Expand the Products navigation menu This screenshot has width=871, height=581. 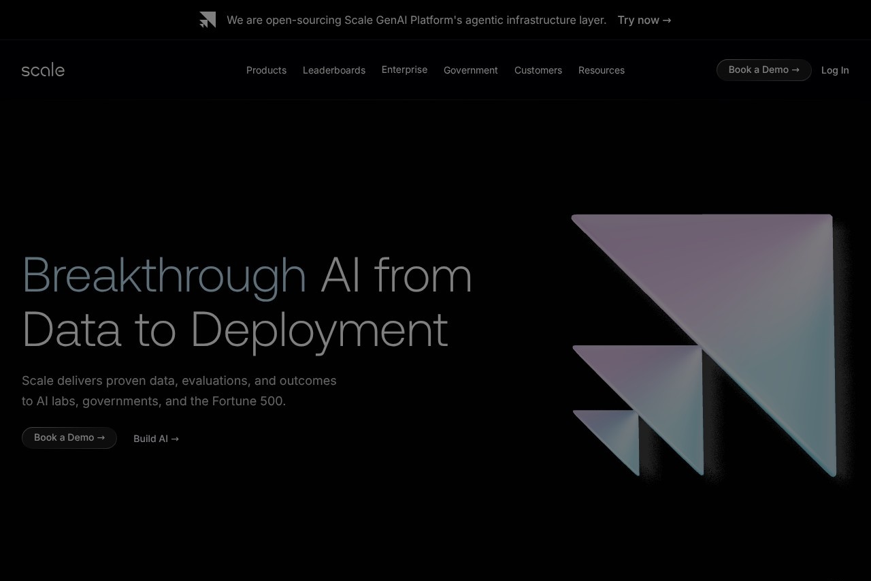tap(266, 70)
